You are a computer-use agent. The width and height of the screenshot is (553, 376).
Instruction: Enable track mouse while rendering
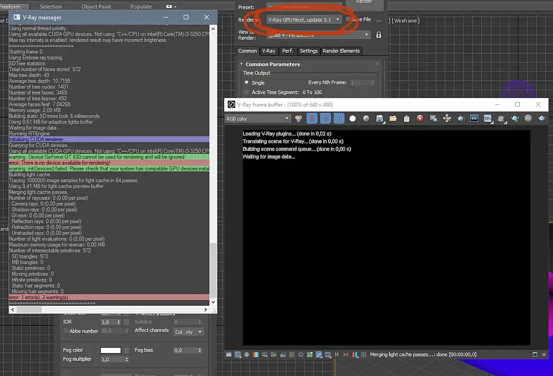click(x=447, y=119)
